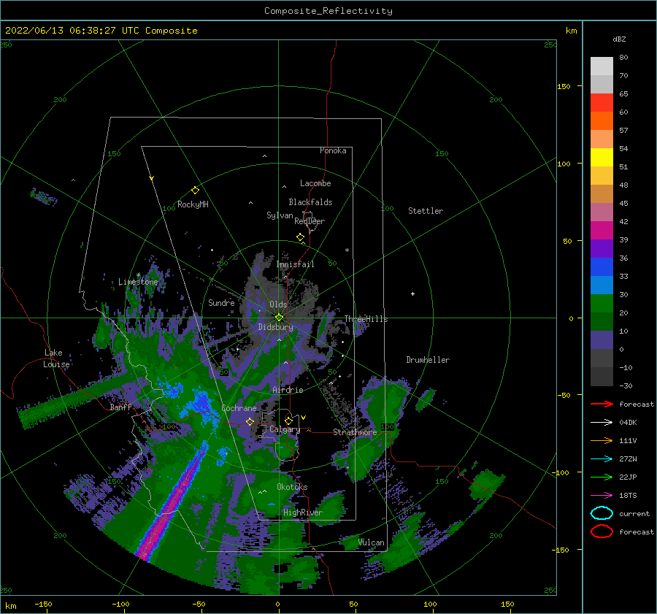This screenshot has width=657, height=614.
Task: Click the asterisk marker east of Innisfail
Action: [347, 250]
